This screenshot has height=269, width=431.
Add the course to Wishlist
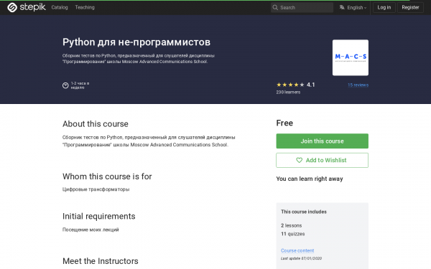[x=322, y=160]
